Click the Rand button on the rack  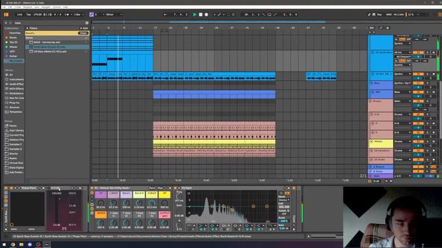pos(152,188)
